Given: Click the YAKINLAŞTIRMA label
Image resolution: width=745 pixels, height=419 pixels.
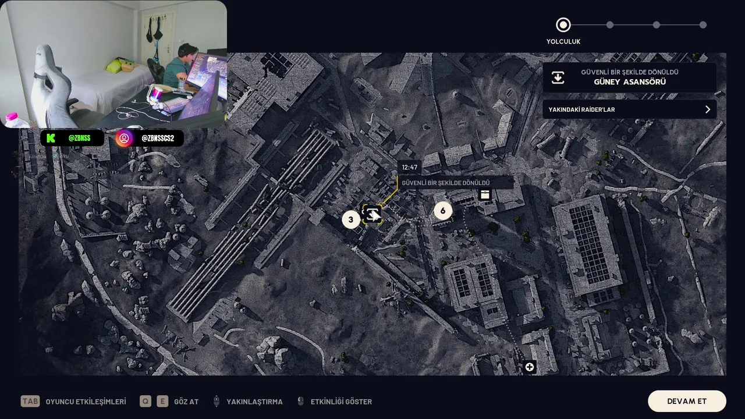Looking at the screenshot, I should [254, 402].
